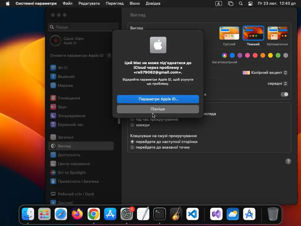301x226 pixels.
Task: Launch Safari from the Dock
Action: click(x=61, y=214)
